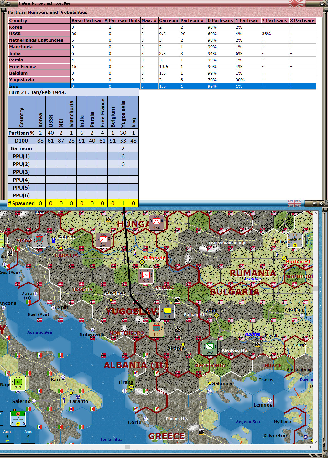Image resolution: width=328 pixels, height=458 pixels.
Task: Click the Base Partisan # column header
Action: point(89,20)
